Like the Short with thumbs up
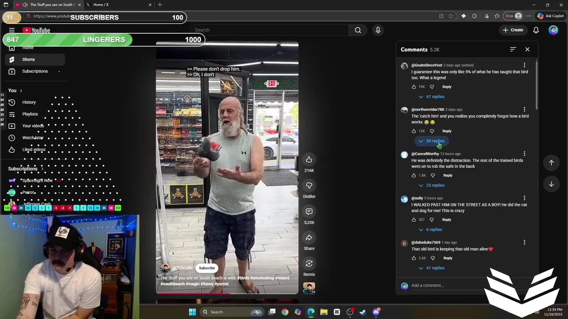 pos(309,159)
